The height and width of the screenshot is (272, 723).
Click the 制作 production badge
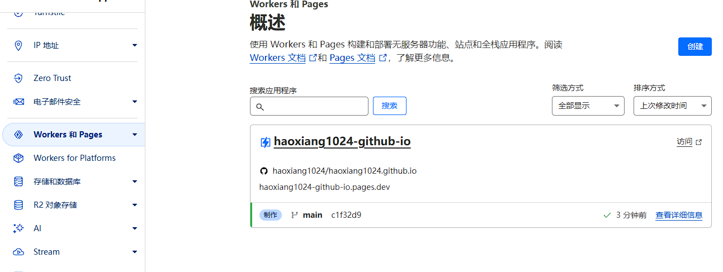tap(271, 215)
